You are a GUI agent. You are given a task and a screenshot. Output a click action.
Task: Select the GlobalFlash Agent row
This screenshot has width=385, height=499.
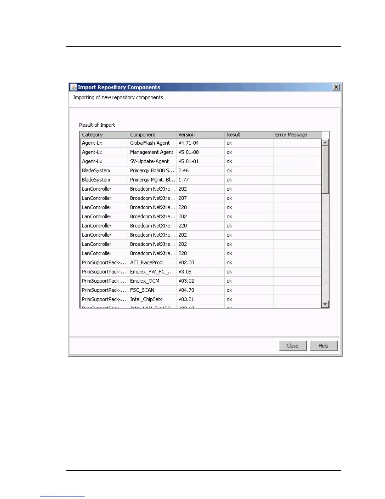(201, 143)
